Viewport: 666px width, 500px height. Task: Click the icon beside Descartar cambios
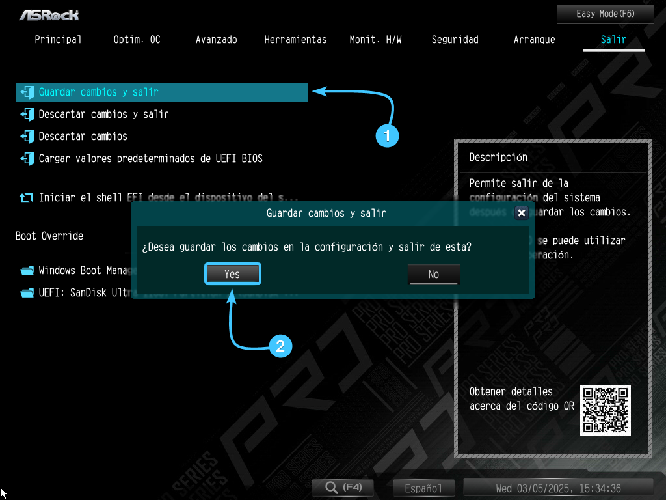pos(27,137)
